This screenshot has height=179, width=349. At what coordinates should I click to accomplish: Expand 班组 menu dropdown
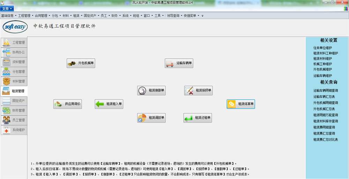pos(137,16)
